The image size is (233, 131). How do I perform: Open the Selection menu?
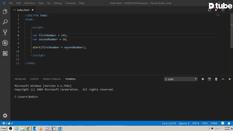[29, 3]
